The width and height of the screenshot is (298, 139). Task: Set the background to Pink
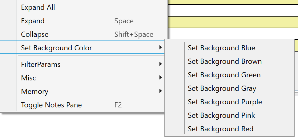click(221, 115)
